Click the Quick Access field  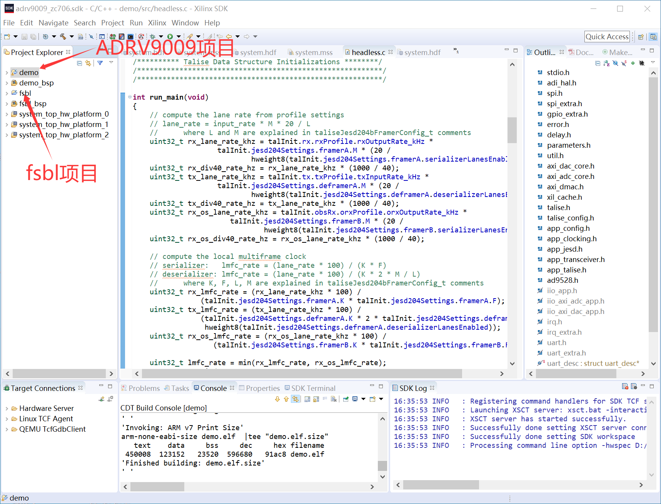(x=607, y=37)
